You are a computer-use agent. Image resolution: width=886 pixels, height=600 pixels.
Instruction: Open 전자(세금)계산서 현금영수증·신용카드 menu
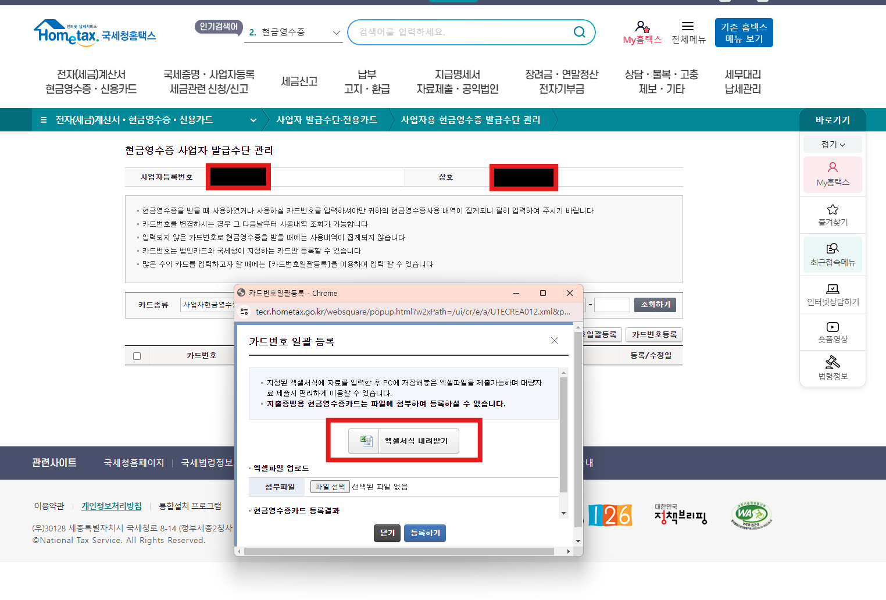(91, 81)
